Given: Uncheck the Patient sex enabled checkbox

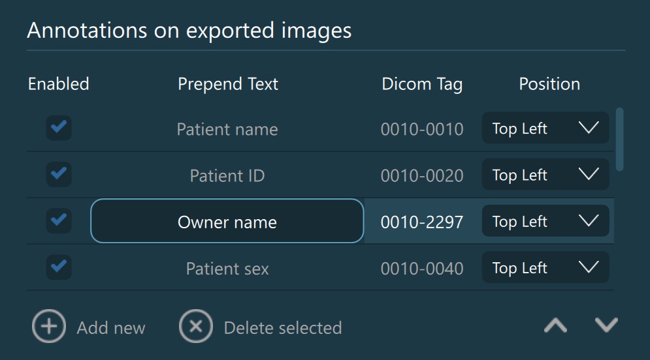Looking at the screenshot, I should point(59,267).
